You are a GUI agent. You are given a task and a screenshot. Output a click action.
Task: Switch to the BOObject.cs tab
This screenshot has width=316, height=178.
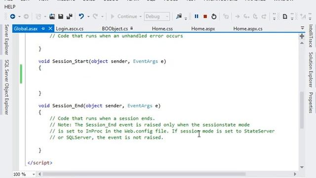tap(115, 29)
